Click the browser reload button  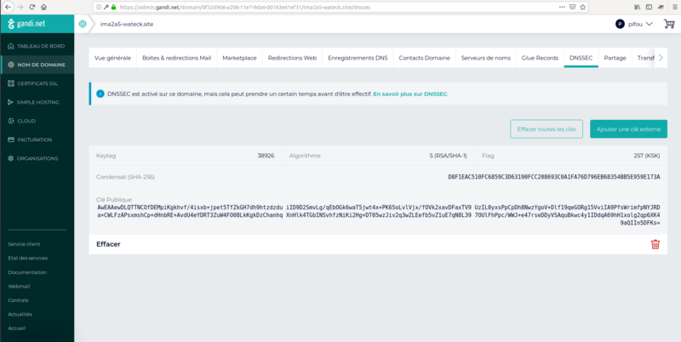pyautogui.click(x=43, y=6)
